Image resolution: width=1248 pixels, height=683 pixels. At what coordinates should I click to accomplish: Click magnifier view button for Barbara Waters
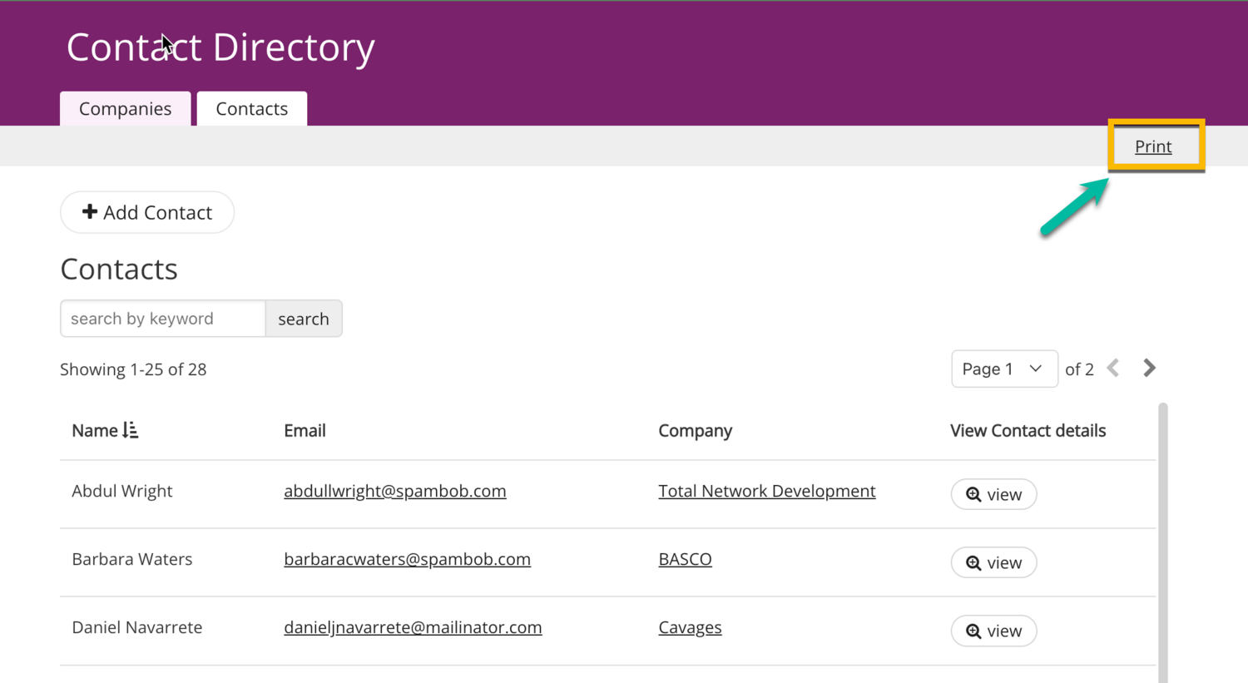coord(993,562)
